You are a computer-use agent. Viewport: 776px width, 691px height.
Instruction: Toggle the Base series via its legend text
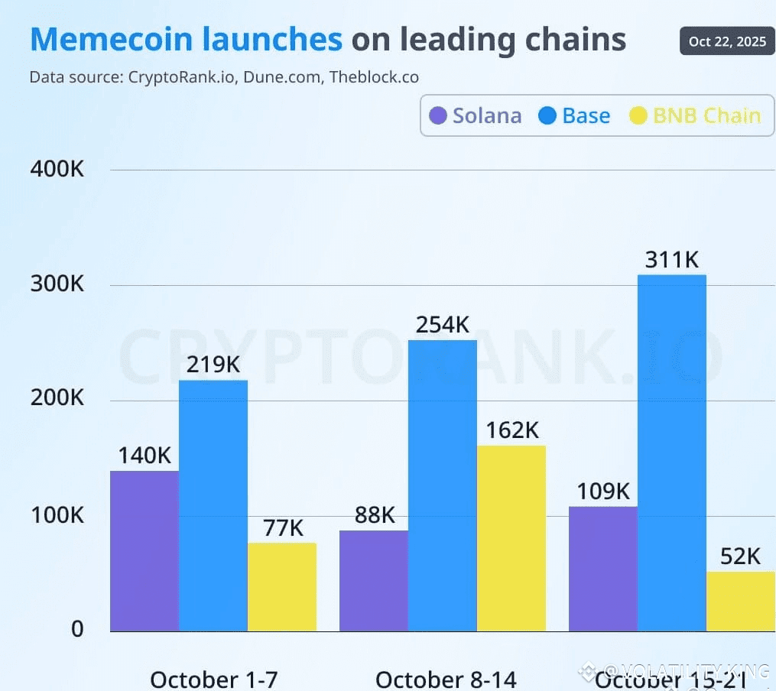click(586, 116)
